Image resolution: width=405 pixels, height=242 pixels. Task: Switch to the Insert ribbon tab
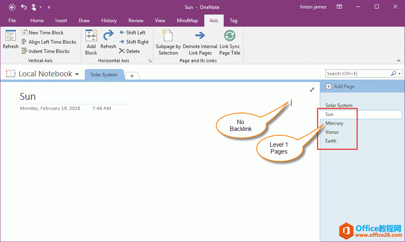click(x=61, y=21)
